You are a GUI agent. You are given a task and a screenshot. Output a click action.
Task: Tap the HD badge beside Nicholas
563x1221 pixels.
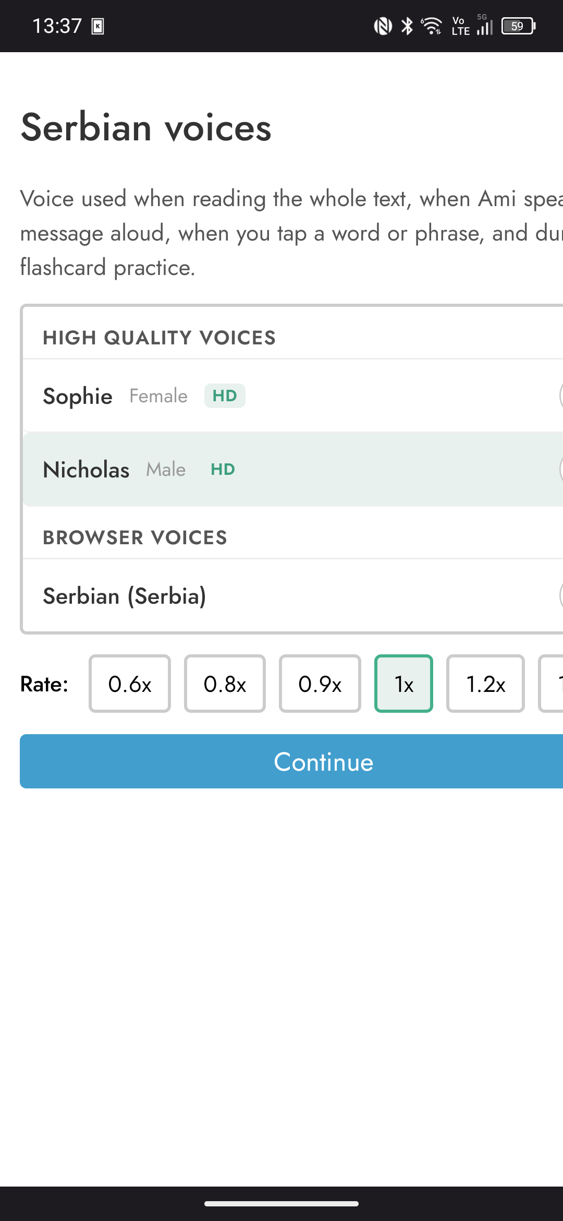[223, 469]
